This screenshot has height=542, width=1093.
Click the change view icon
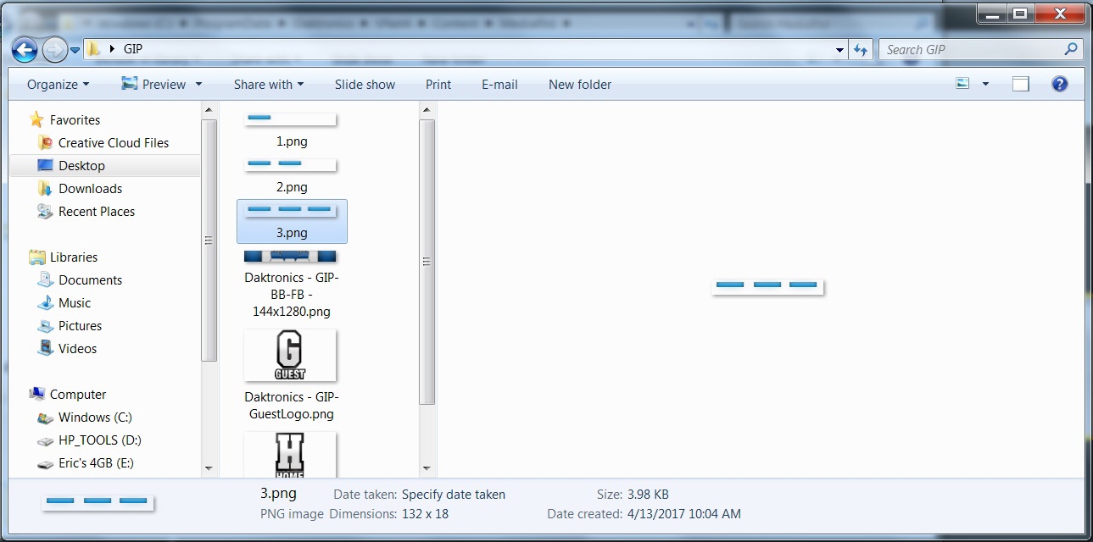(x=962, y=84)
